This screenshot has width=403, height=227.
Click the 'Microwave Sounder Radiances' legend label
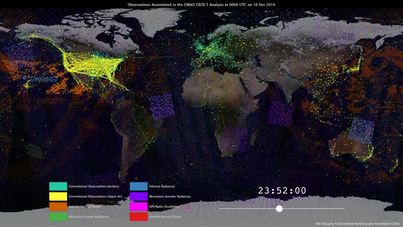170,196
